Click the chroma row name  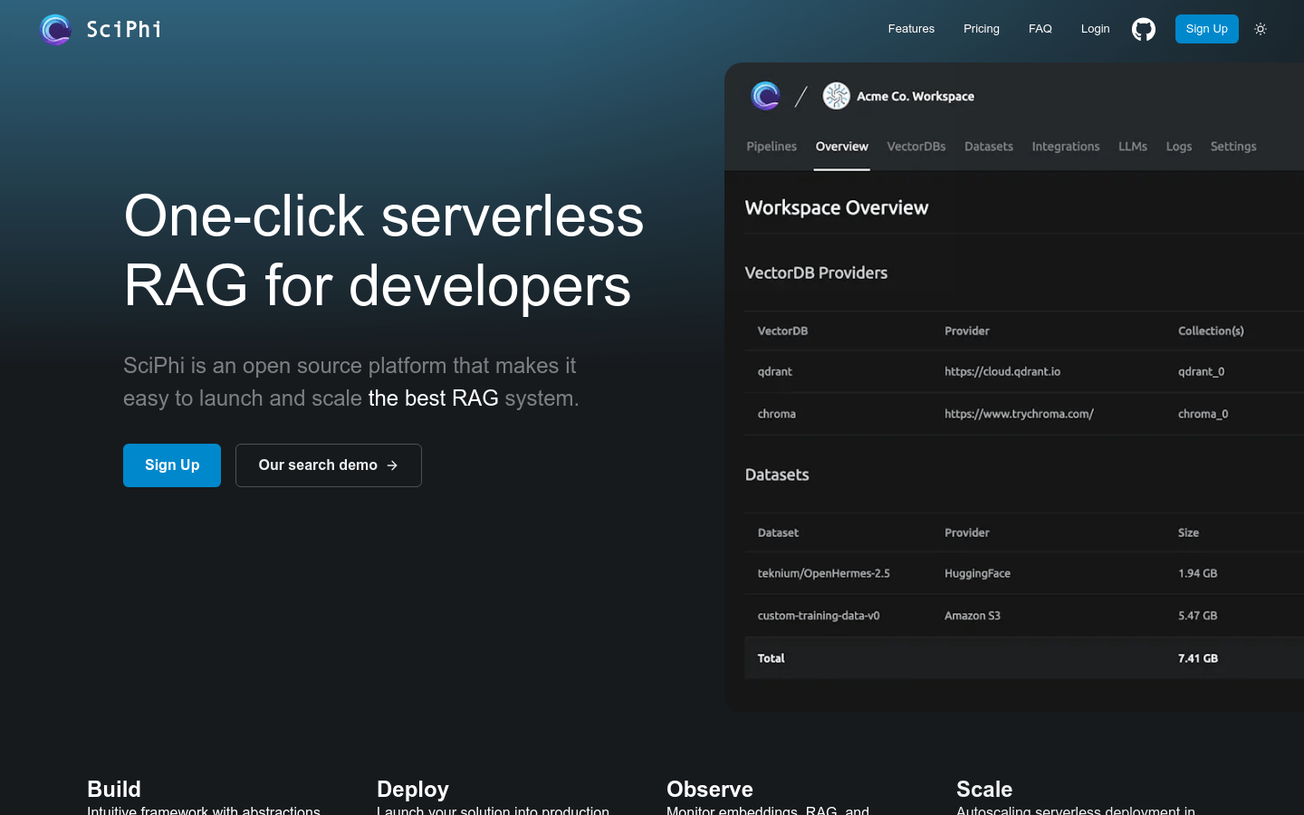click(777, 414)
